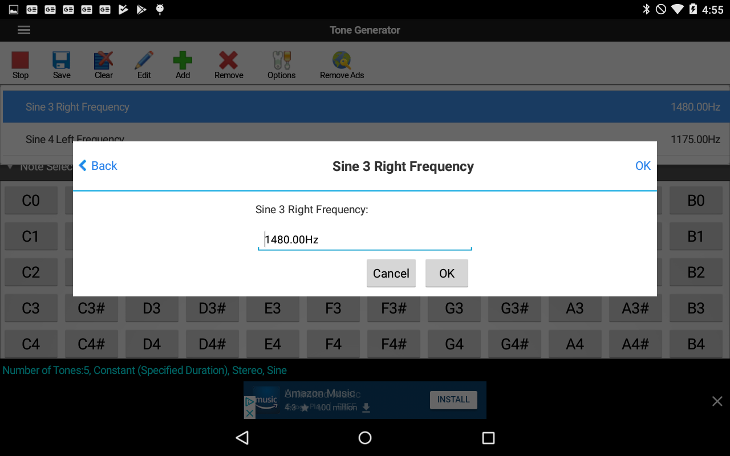
Task: Collapse the Note Selection section
Action: [x=10, y=166]
